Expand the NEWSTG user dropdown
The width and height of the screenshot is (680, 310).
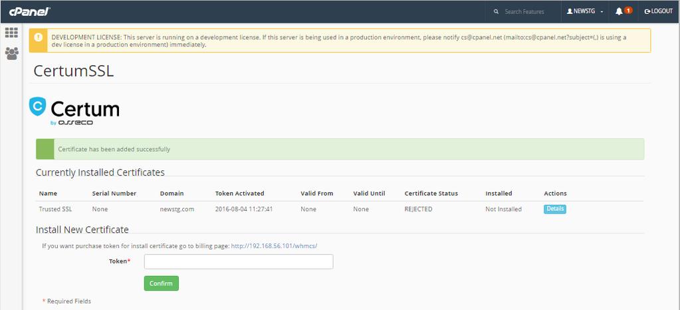point(586,12)
